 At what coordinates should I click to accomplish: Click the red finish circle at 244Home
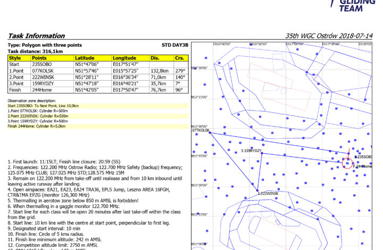coord(347,163)
